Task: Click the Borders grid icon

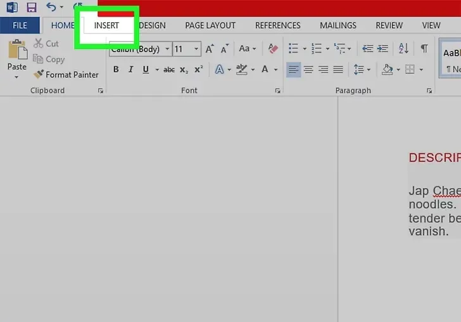Action: [410, 70]
